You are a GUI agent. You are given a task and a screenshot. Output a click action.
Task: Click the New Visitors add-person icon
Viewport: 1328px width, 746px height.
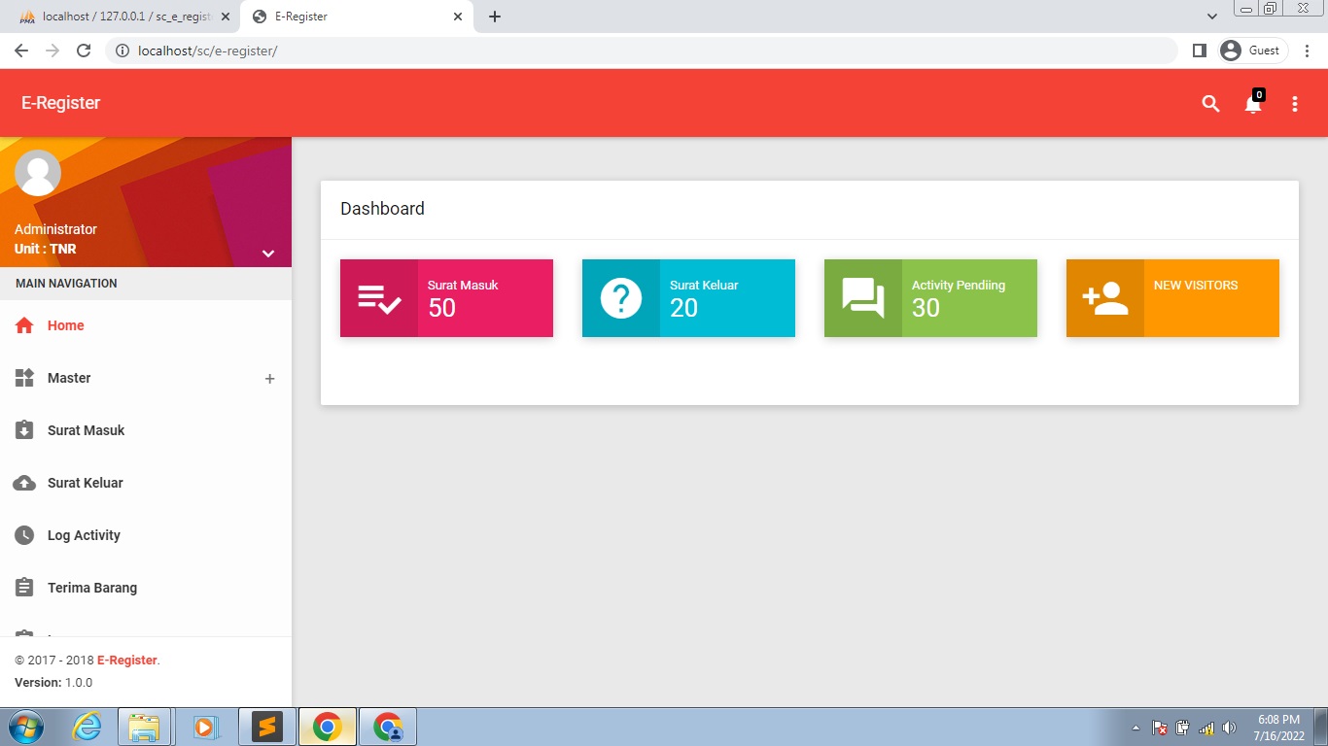1105,298
